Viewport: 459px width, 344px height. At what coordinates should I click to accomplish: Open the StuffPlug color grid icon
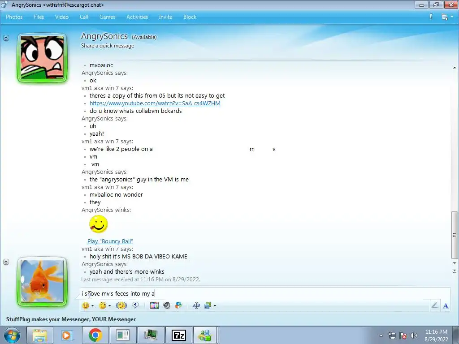[x=154, y=305]
